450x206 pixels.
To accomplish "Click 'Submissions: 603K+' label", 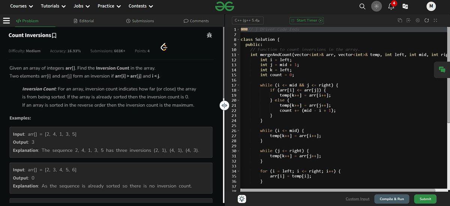I will coord(108,51).
